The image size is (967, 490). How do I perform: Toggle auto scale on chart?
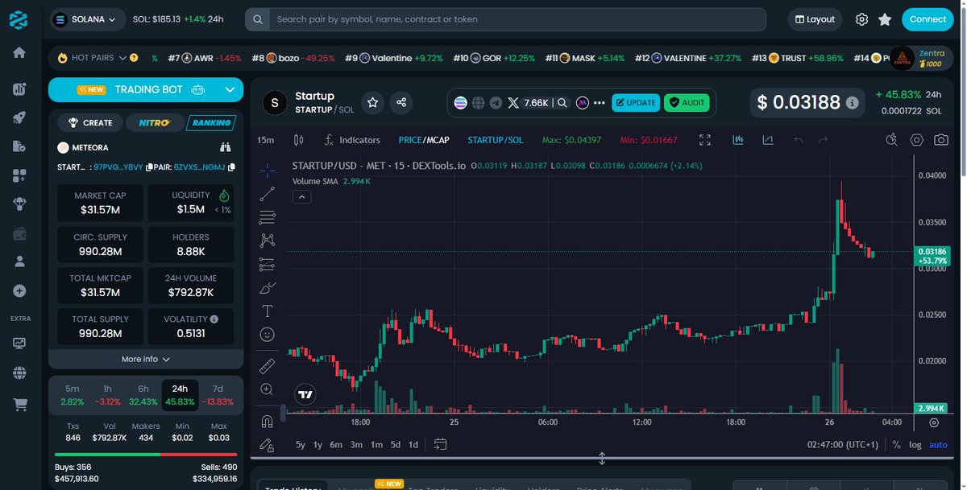pyautogui.click(x=938, y=444)
